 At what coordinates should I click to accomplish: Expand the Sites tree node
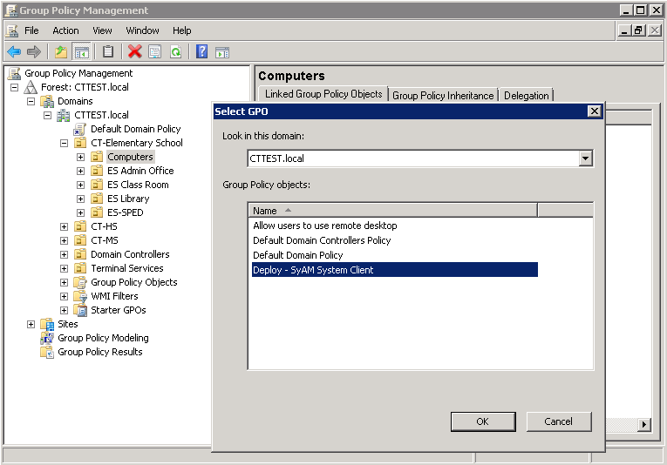pos(31,324)
